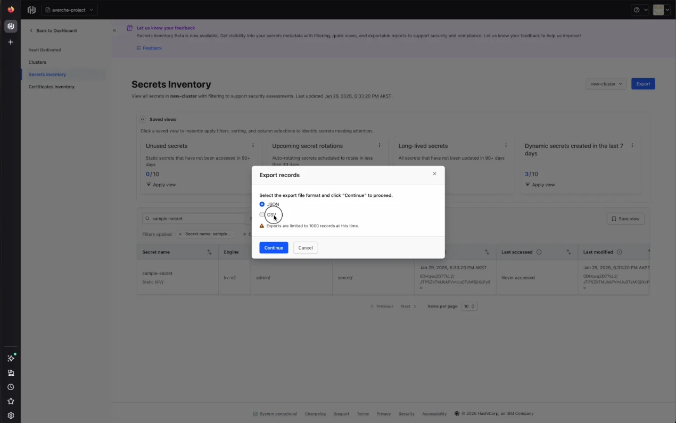Adjust the Items per page stepper
The height and width of the screenshot is (423, 676).
(x=469, y=306)
